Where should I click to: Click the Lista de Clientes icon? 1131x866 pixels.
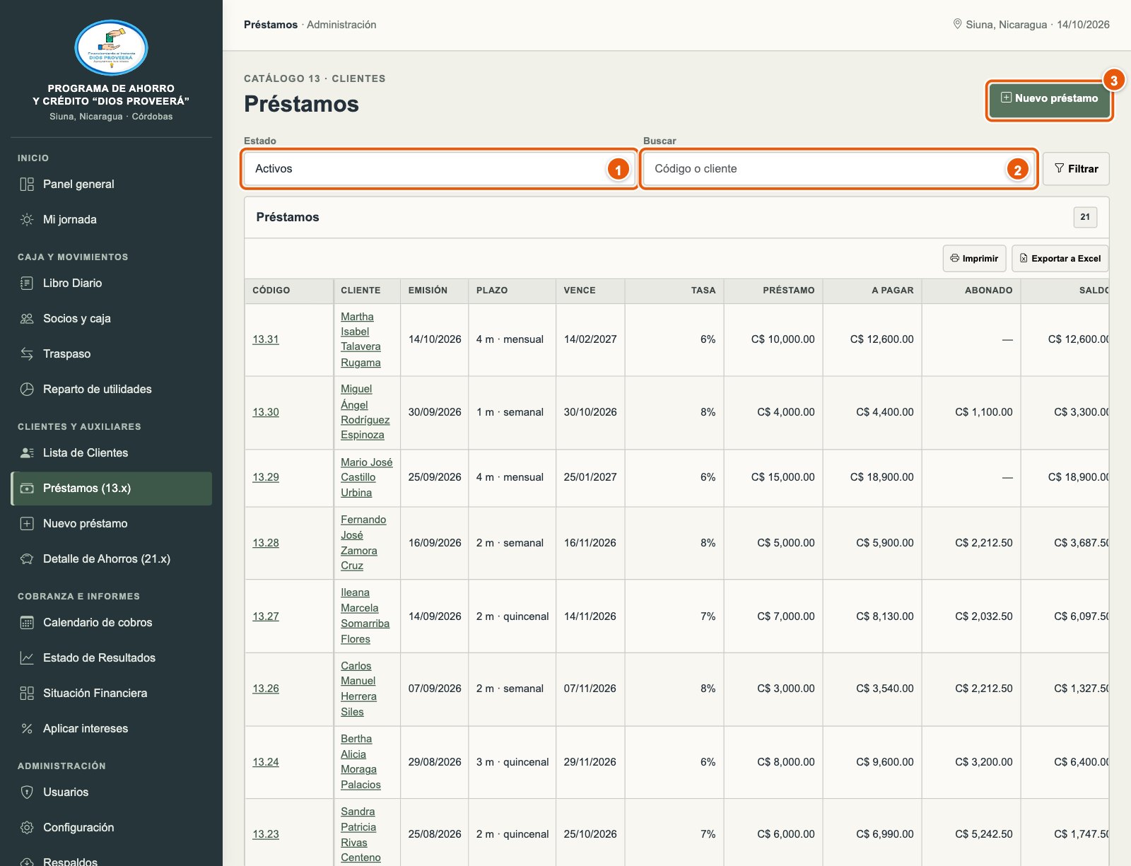(27, 453)
